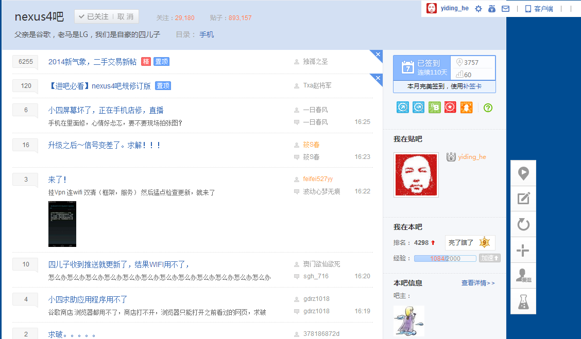The width and height of the screenshot is (581, 339).
Task: Click the lab flask icon in the floating sidebar
Action: pyautogui.click(x=523, y=301)
